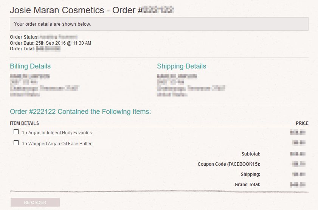Click the Shipping Details heading
318x210 pixels.
[x=181, y=66]
